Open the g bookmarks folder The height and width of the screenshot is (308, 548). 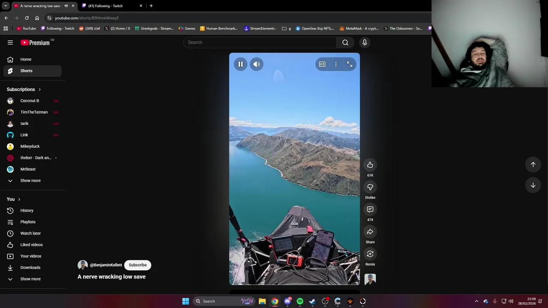[286, 29]
